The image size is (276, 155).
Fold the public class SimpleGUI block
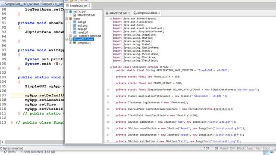tap(111, 67)
